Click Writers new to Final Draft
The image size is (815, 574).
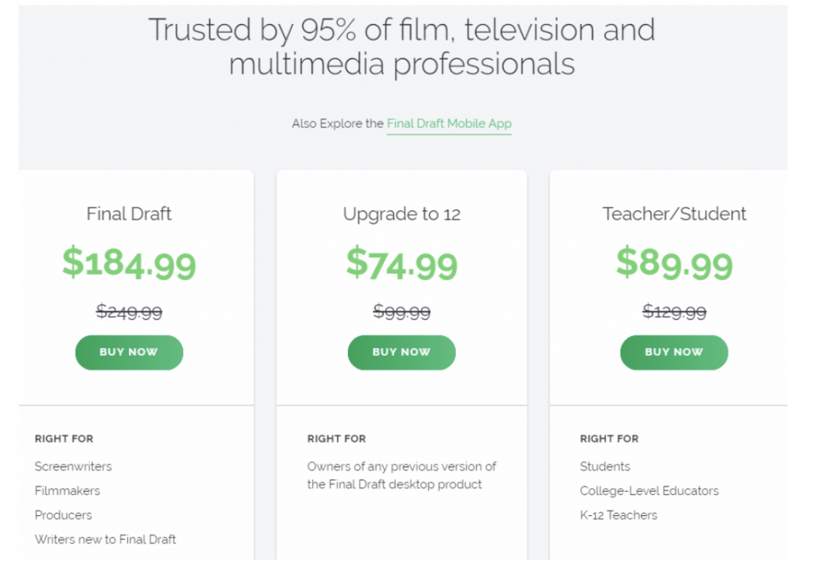point(105,540)
